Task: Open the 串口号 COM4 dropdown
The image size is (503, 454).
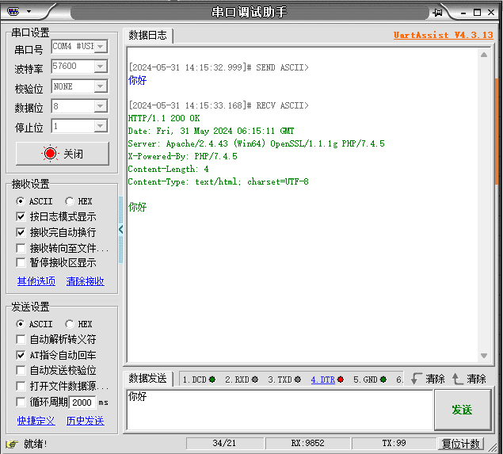Action: click(x=100, y=47)
